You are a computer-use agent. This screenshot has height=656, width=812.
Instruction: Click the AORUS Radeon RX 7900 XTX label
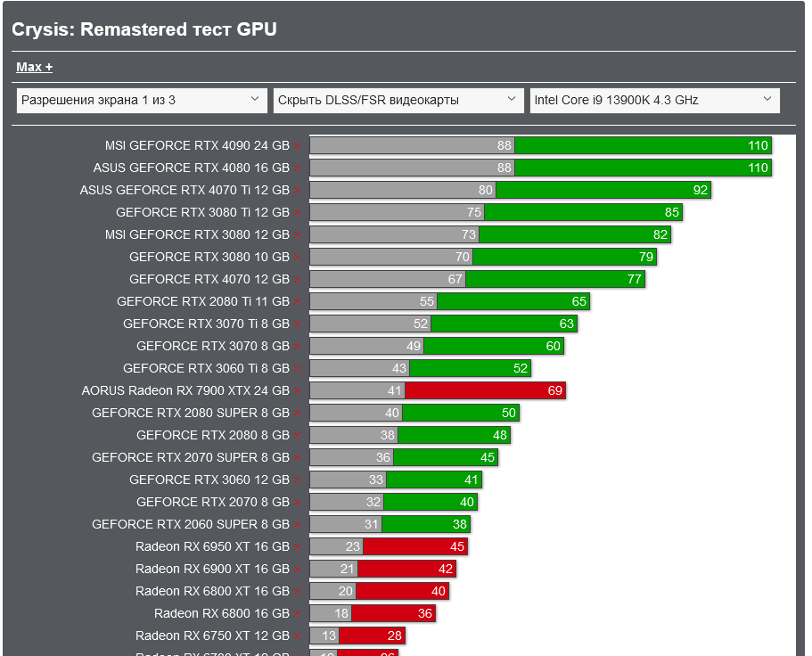[x=185, y=390]
